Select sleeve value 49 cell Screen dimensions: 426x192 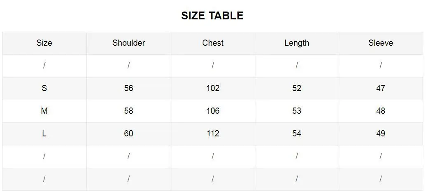click(381, 133)
